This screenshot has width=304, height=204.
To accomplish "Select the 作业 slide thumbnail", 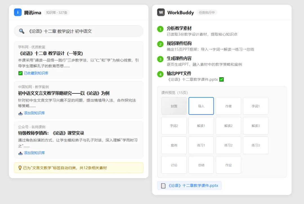I will pos(228,165).
